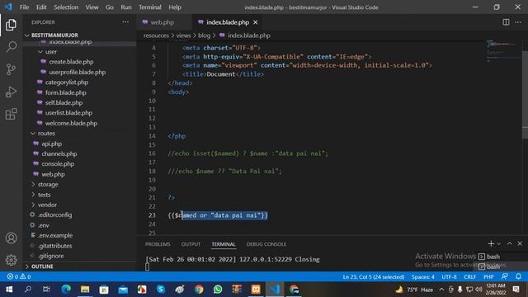This screenshot has height=297, width=528.
Task: Open the Accounts menu icon
Action: [11, 238]
